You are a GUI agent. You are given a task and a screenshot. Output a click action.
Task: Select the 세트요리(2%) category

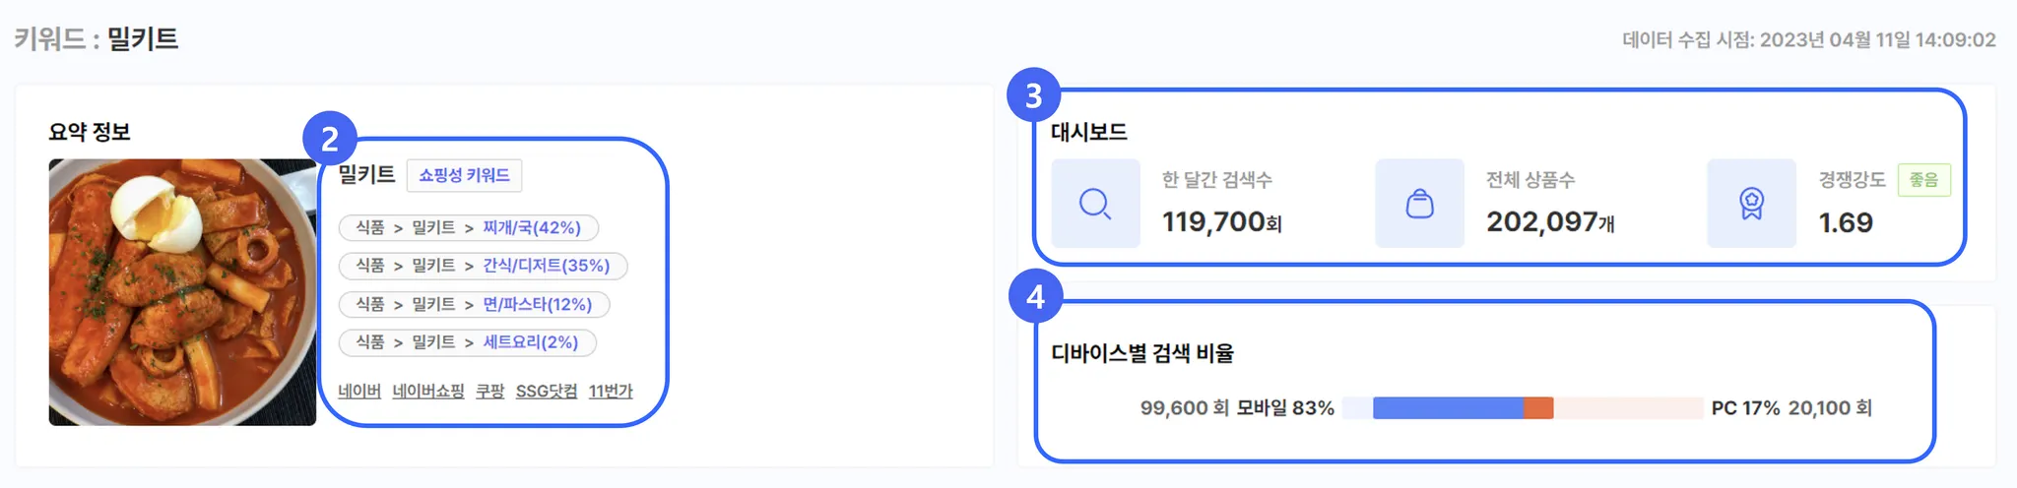(530, 342)
